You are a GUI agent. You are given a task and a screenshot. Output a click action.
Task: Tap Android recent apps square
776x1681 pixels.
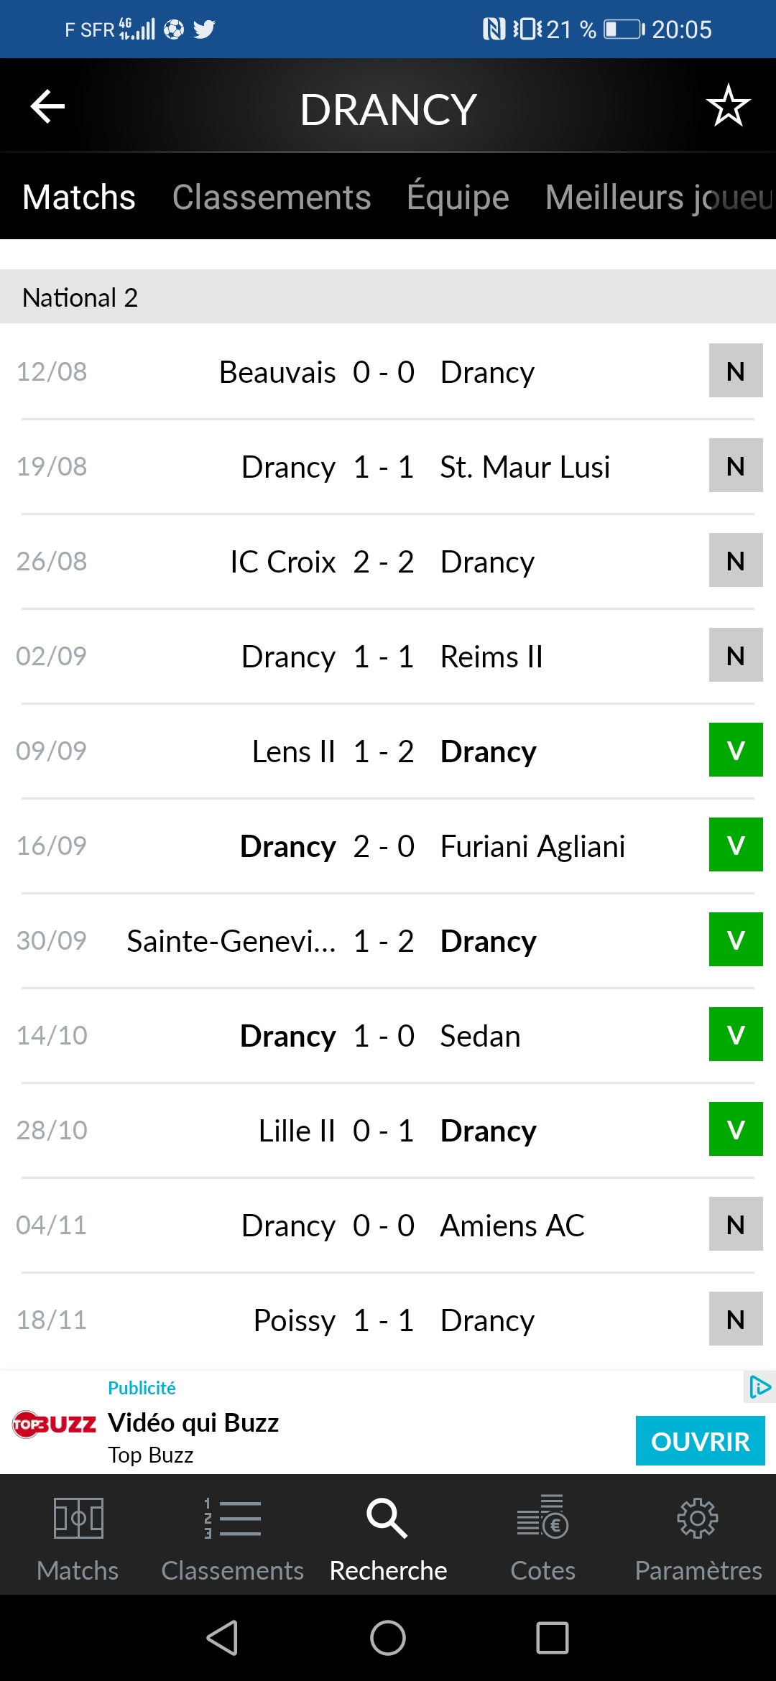[553, 1639]
